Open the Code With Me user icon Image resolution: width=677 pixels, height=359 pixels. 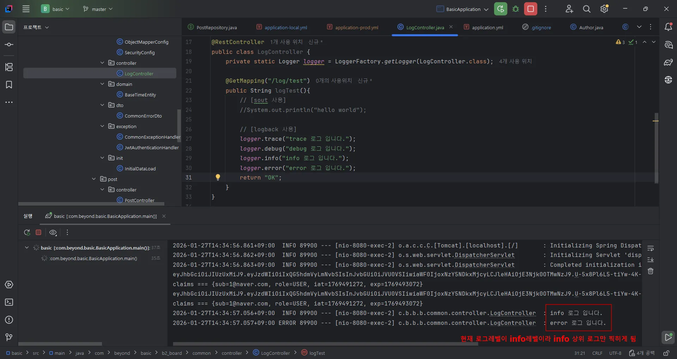569,9
